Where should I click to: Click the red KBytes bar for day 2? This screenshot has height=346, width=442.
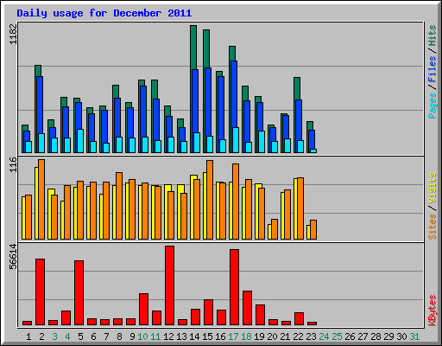[40, 292]
